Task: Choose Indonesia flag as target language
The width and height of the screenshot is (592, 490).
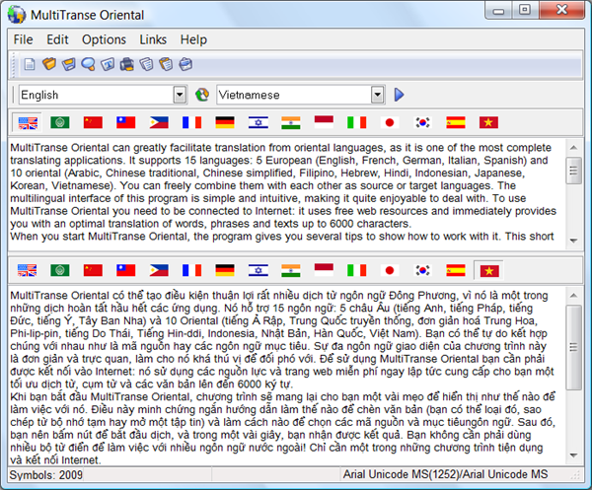Action: click(x=324, y=270)
